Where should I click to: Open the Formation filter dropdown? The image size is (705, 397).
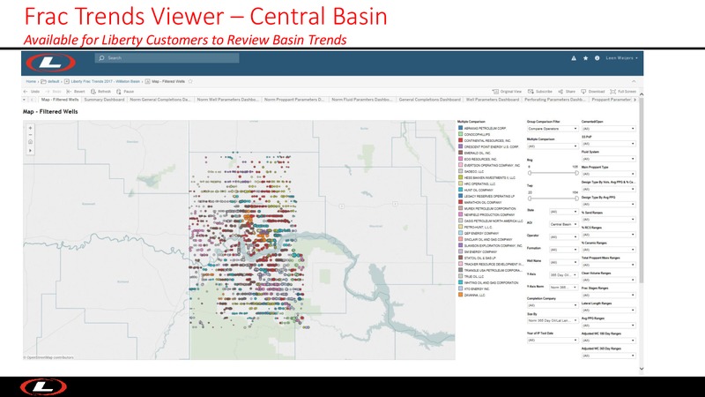pos(564,250)
